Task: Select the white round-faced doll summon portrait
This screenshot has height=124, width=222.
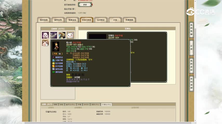Action: (70, 35)
